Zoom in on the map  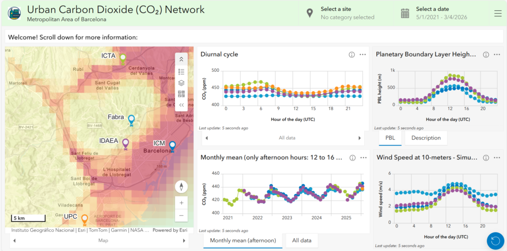(x=181, y=203)
